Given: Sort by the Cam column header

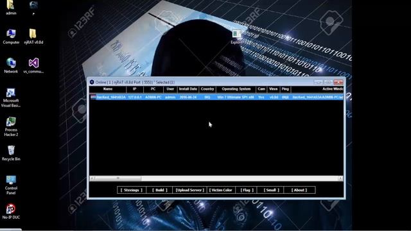Looking at the screenshot, I should [261, 89].
